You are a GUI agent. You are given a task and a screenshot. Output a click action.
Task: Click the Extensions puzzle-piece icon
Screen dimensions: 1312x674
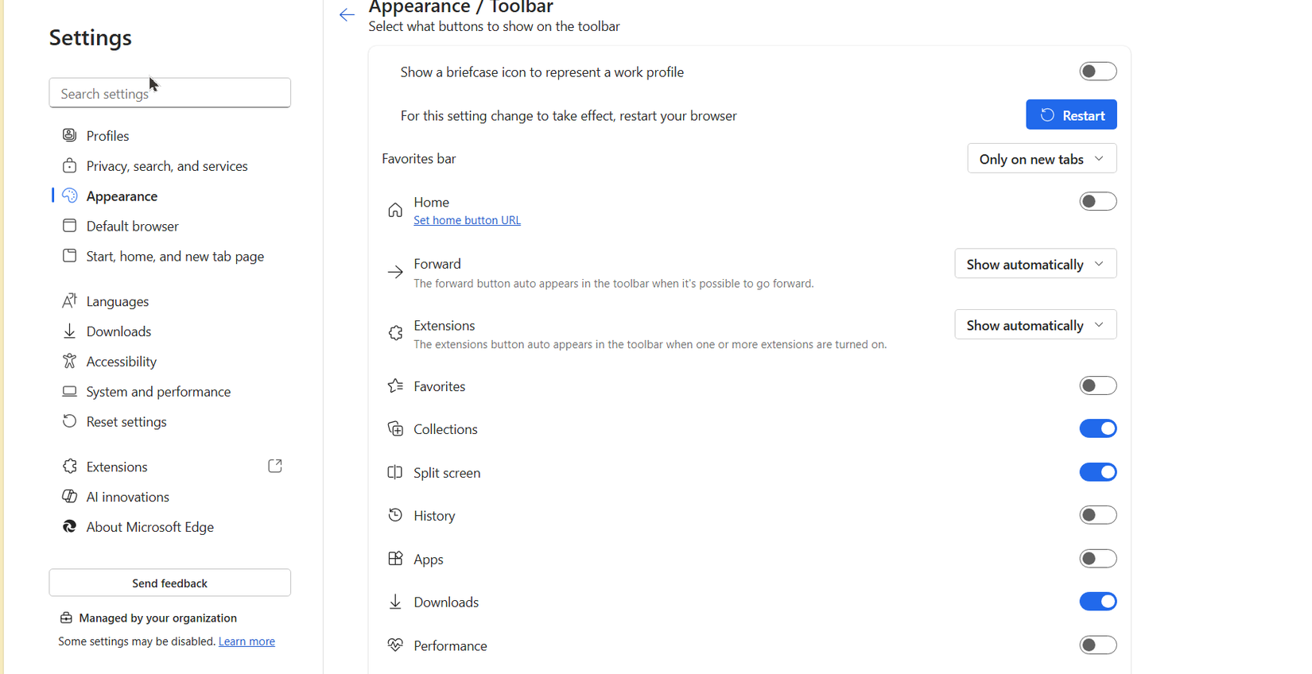click(x=69, y=466)
